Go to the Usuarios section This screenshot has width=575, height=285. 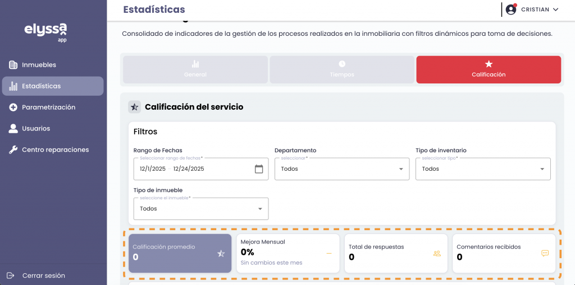(36, 129)
